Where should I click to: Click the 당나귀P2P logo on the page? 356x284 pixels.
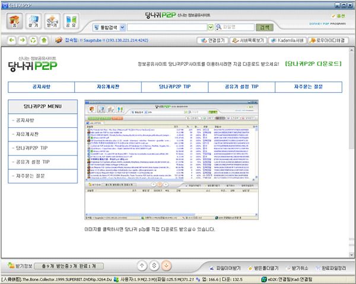click(33, 64)
